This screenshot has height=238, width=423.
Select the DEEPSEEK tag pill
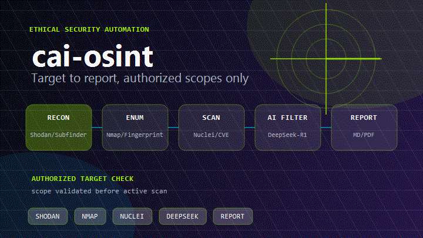click(183, 216)
